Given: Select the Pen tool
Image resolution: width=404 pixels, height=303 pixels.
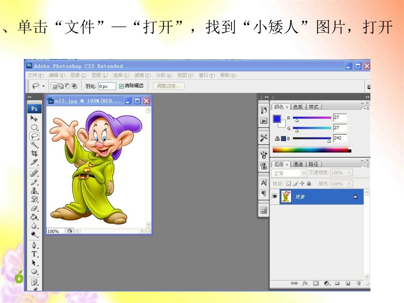Looking at the screenshot, I should tap(34, 245).
